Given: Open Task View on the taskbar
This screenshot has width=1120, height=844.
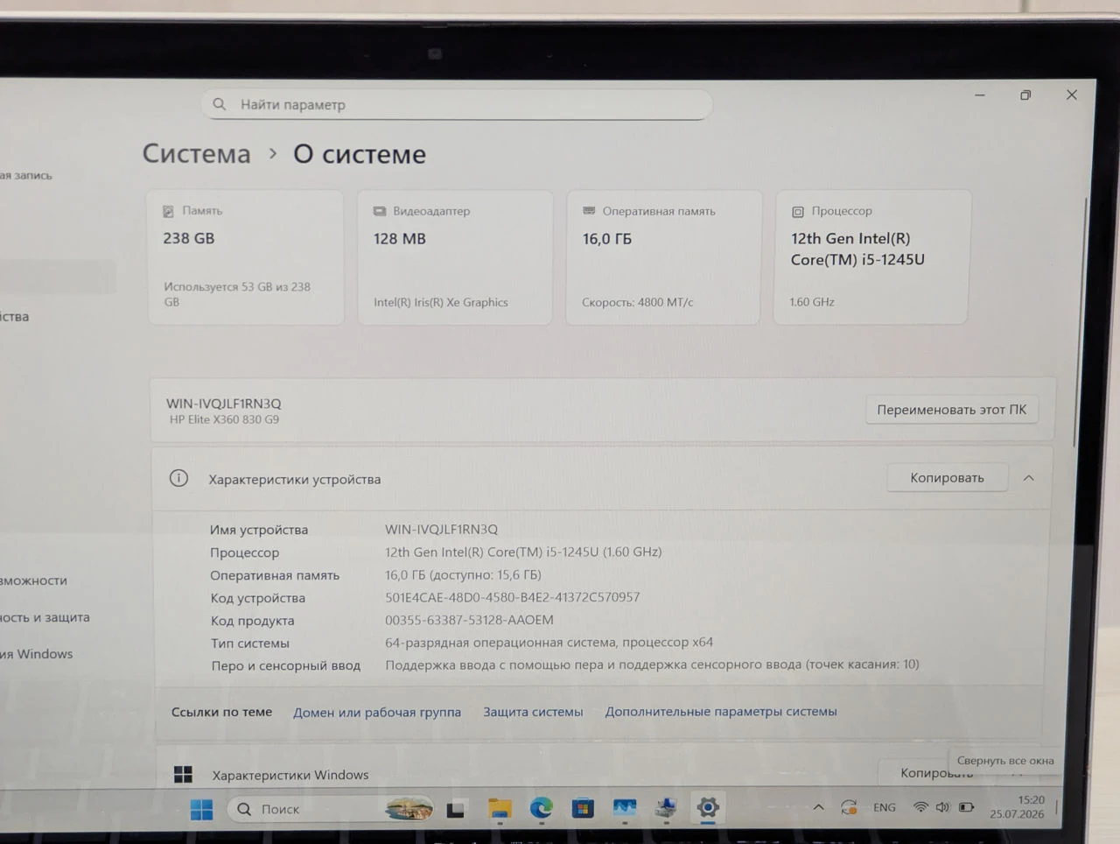Looking at the screenshot, I should [455, 809].
